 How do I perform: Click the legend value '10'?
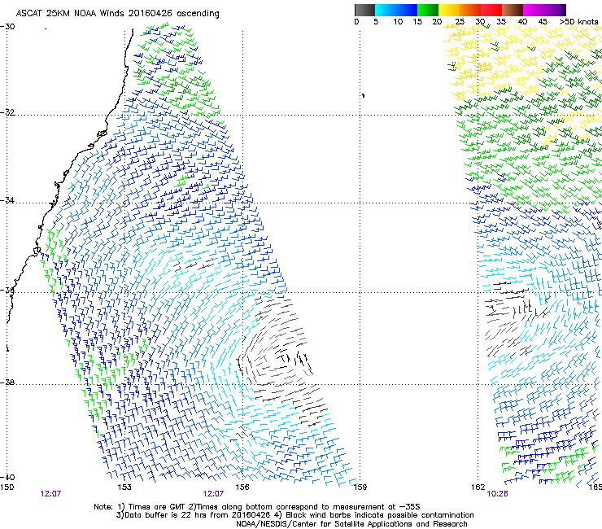(x=398, y=22)
